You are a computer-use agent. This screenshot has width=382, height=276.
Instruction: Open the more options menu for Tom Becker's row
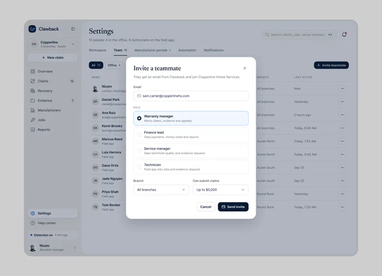pos(342,207)
